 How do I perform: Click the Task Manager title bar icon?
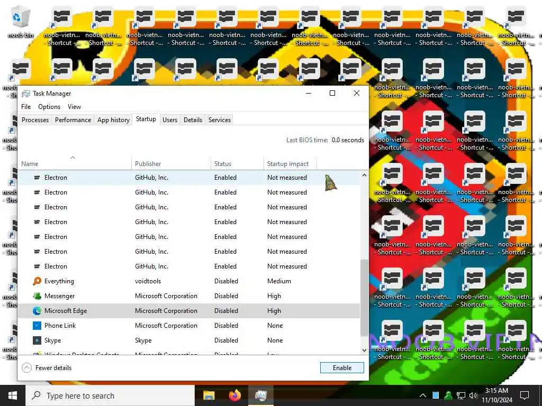pyautogui.click(x=25, y=94)
